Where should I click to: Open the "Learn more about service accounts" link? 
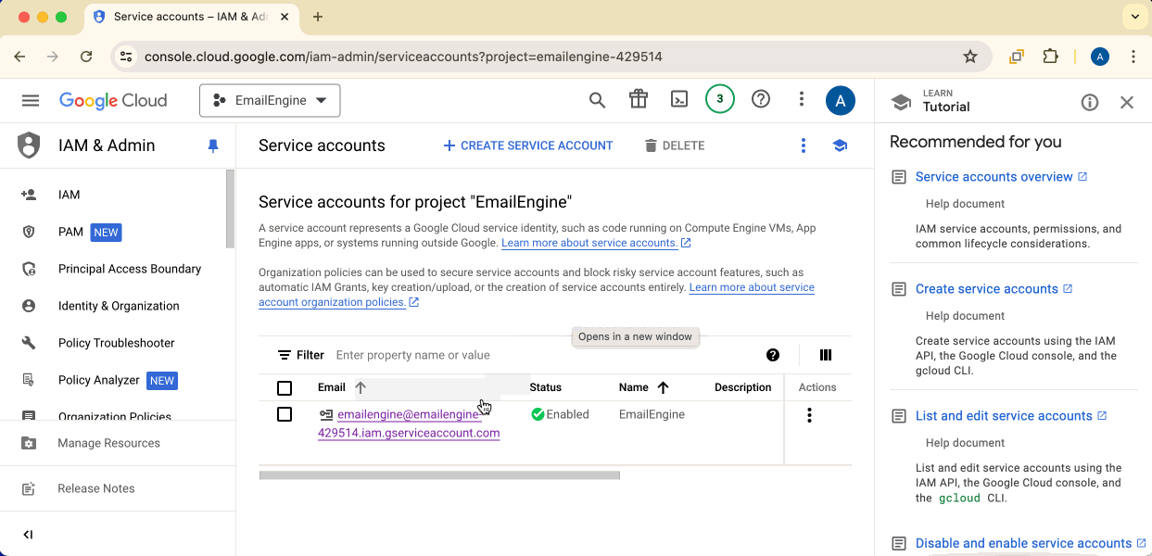coord(589,243)
